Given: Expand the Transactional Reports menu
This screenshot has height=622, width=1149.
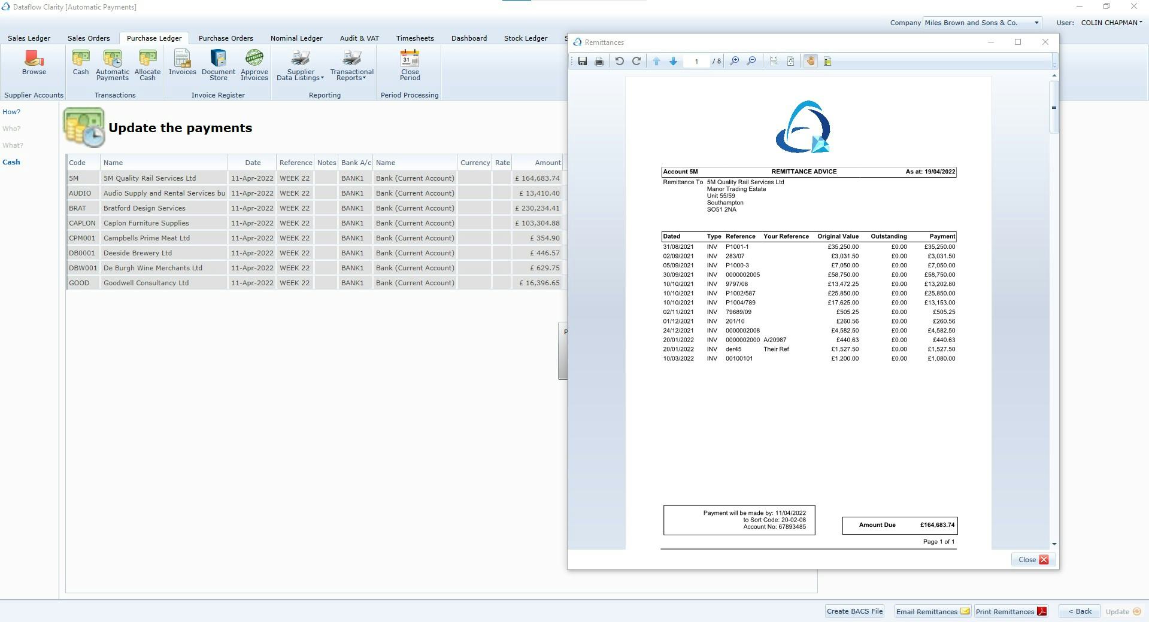Looking at the screenshot, I should 351,65.
